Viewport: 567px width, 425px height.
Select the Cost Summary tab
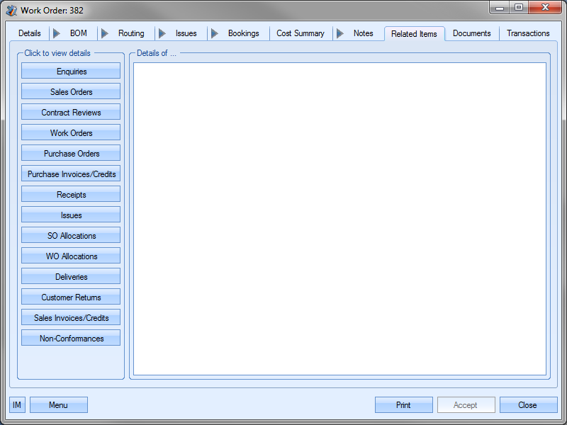[300, 33]
